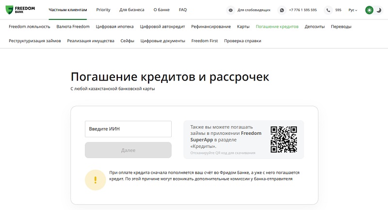388x210 pixels.
Task: Click the yellow exclamation warning icon
Action: (x=95, y=180)
